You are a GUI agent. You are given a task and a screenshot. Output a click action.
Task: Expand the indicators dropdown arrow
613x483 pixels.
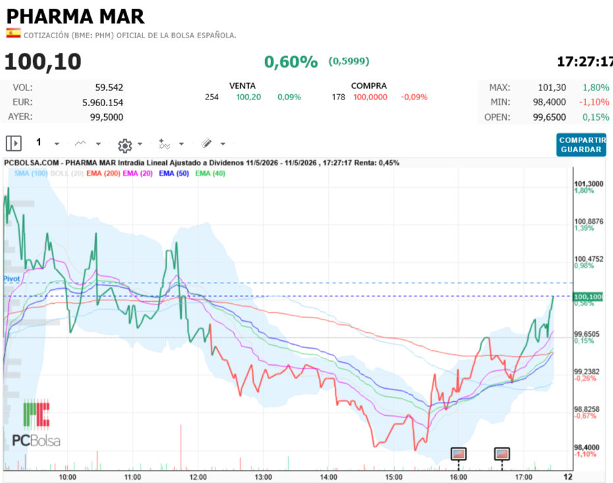coord(181,144)
